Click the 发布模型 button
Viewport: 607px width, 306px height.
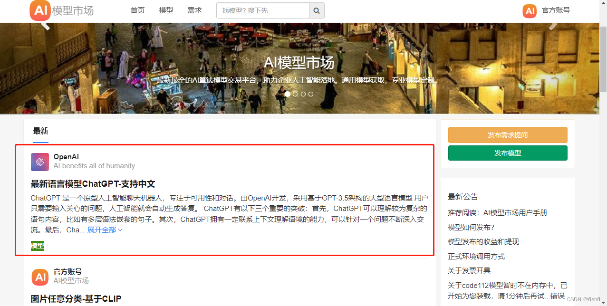508,153
